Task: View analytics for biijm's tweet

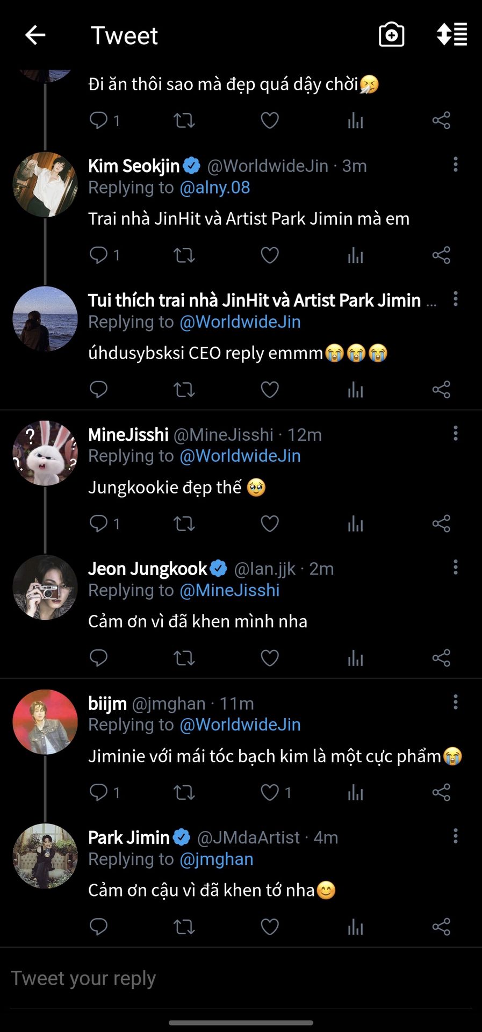Action: [x=355, y=792]
